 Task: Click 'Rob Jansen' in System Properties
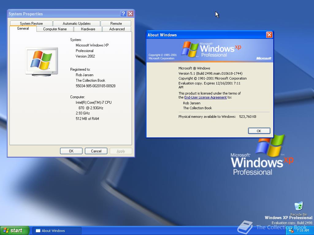(x=85, y=75)
